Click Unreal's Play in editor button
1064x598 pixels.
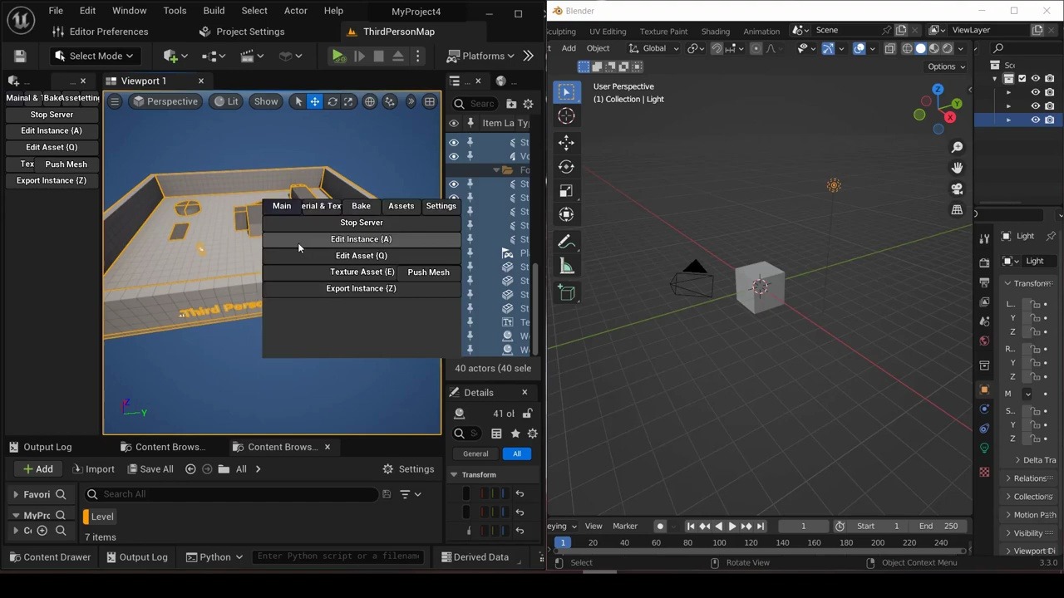tap(337, 56)
